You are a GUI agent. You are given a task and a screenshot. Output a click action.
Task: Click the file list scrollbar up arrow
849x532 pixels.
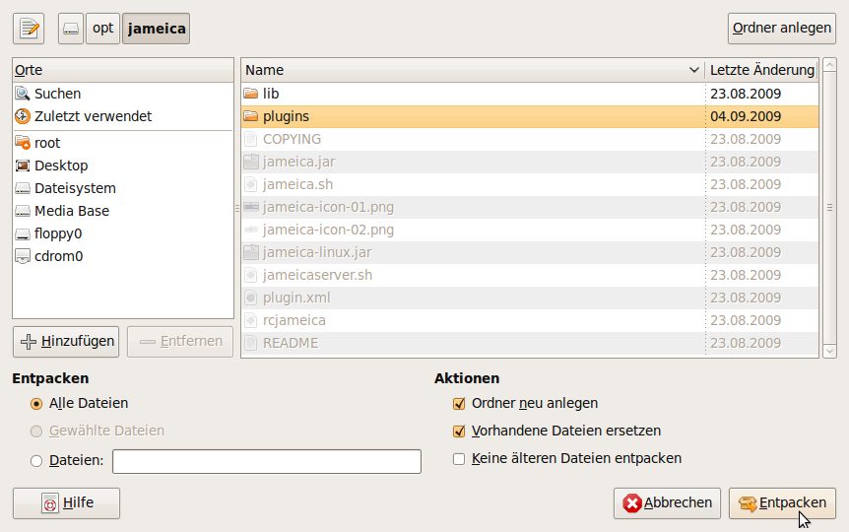click(x=829, y=66)
